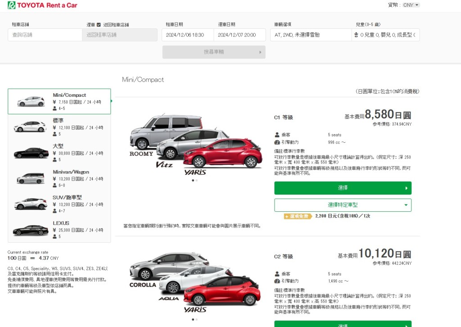Select the LEXUS category tab
This screenshot has height=327, width=461.
(x=59, y=229)
